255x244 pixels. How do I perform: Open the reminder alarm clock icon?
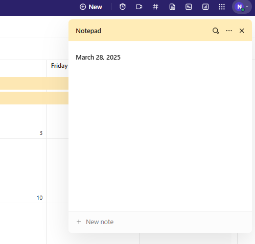click(123, 7)
